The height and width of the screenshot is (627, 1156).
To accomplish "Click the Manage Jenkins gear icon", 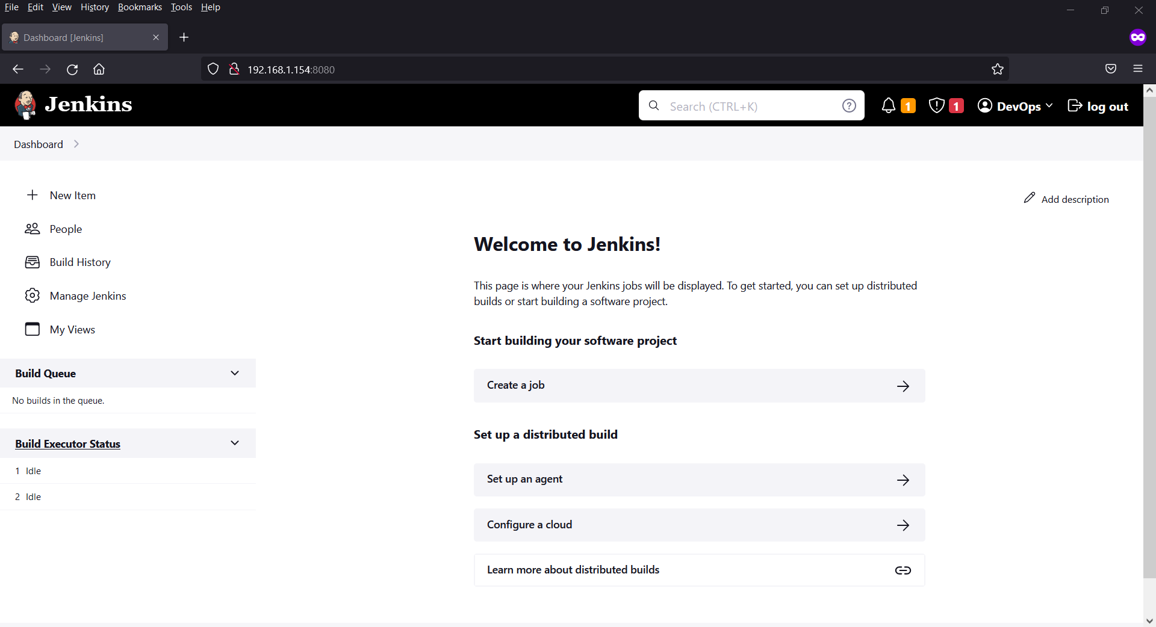I will pyautogui.click(x=33, y=295).
